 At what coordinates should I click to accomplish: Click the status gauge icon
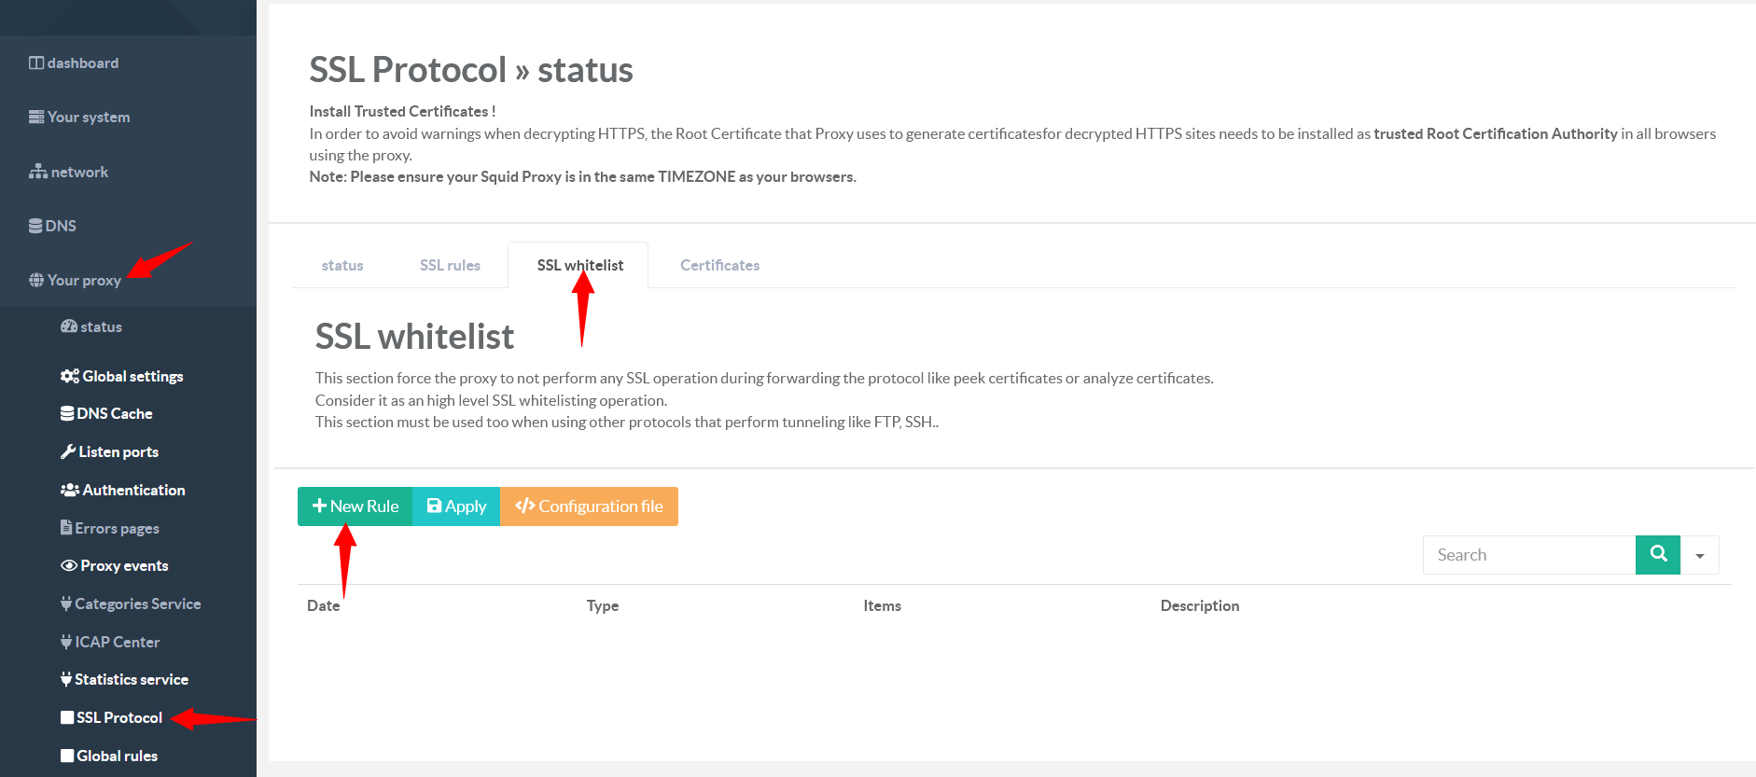(69, 326)
